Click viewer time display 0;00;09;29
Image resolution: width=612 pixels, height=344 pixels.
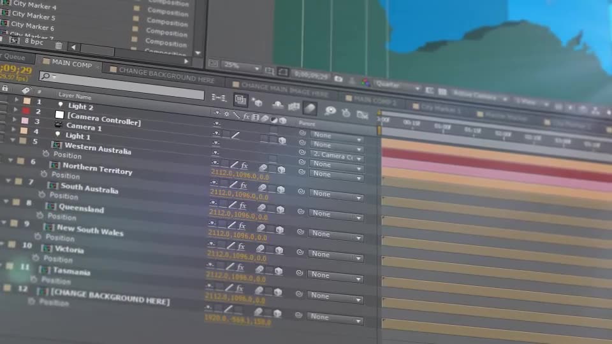[310, 75]
